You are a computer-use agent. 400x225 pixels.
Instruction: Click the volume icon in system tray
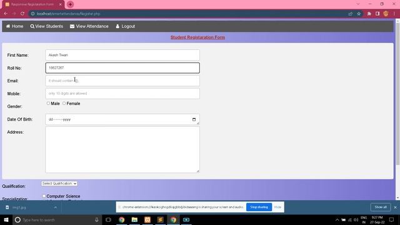356,219
